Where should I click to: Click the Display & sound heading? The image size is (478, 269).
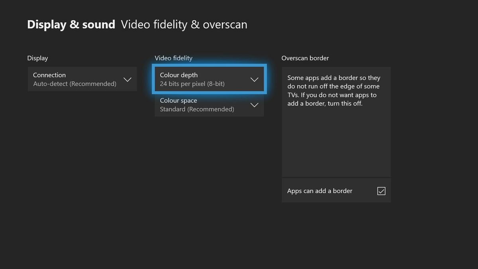pos(71,24)
